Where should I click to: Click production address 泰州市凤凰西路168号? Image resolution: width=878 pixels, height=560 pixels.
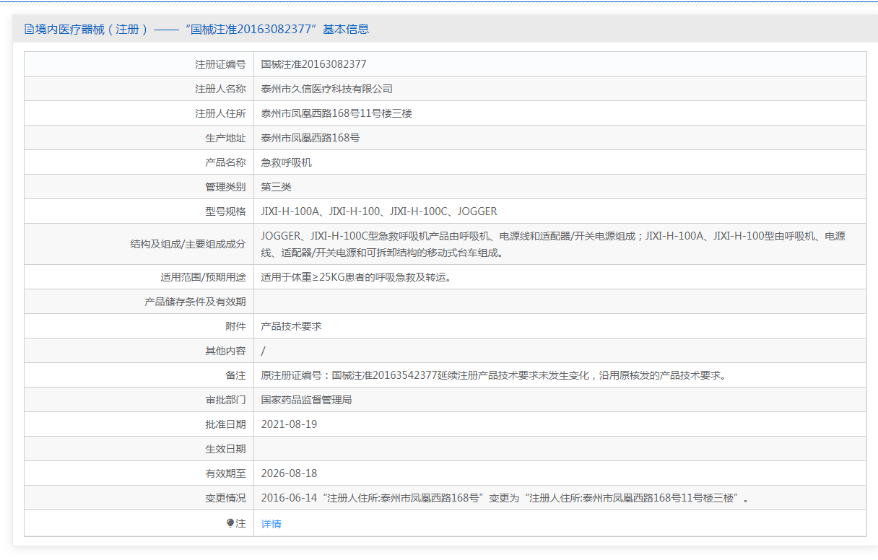coord(310,138)
